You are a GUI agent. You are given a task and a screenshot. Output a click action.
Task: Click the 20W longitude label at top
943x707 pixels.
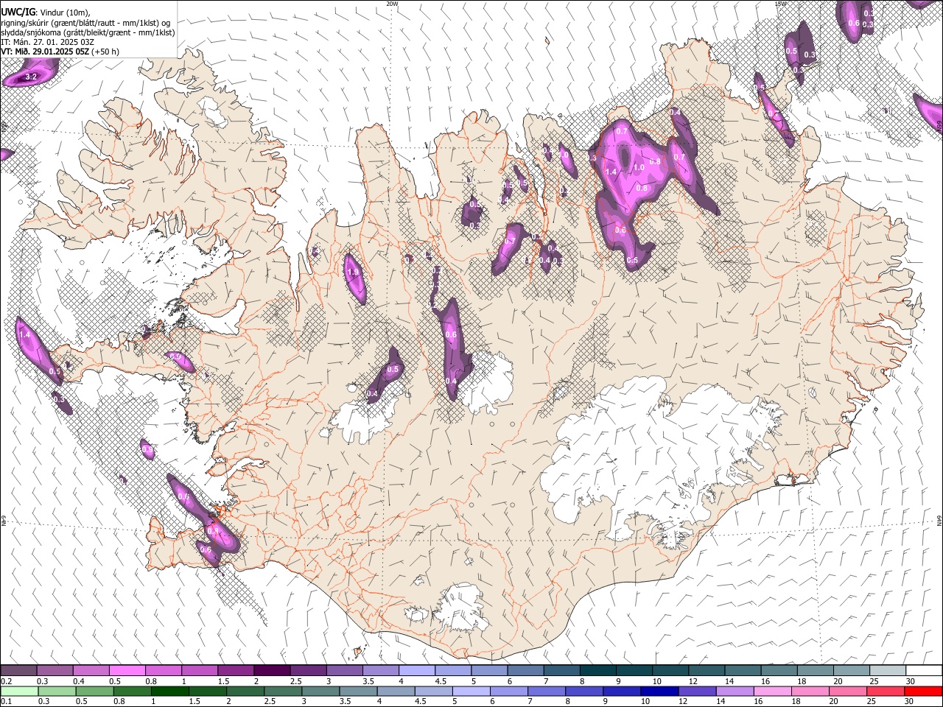[392, 4]
